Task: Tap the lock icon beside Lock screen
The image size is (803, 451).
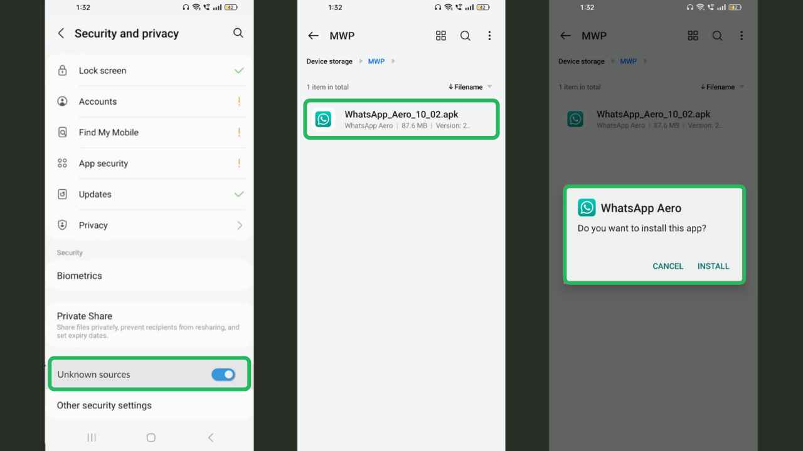Action: coord(62,71)
